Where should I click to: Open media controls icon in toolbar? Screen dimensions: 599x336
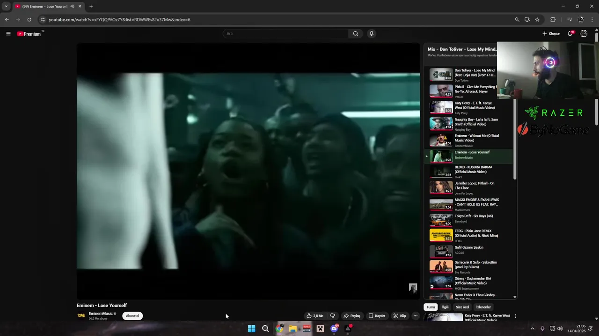tap(570, 20)
